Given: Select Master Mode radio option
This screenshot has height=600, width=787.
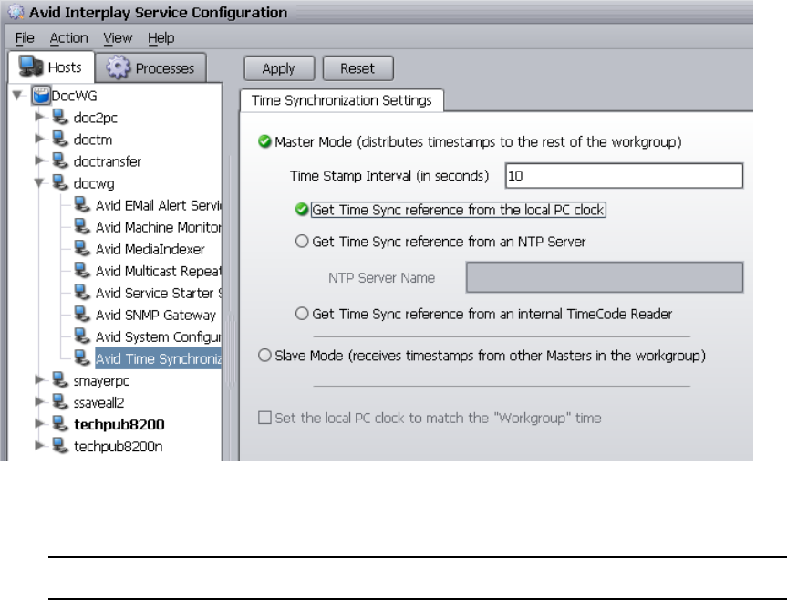Looking at the screenshot, I should point(264,142).
